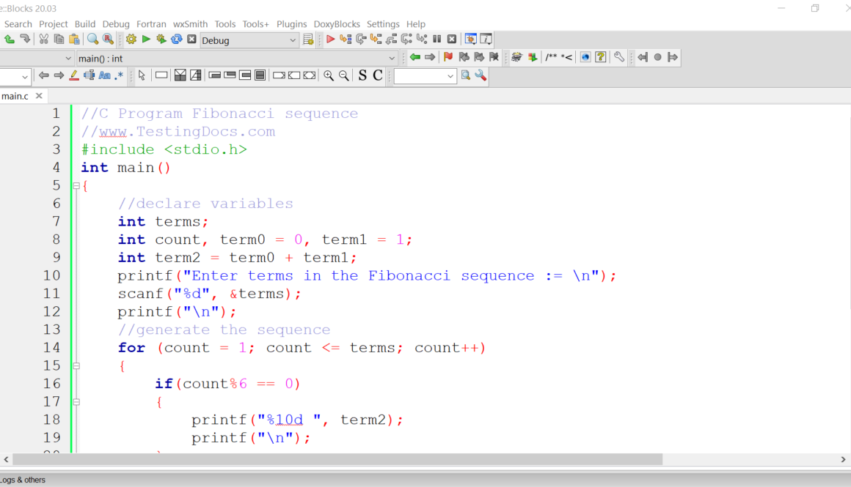Stop the debugger session

coord(451,39)
